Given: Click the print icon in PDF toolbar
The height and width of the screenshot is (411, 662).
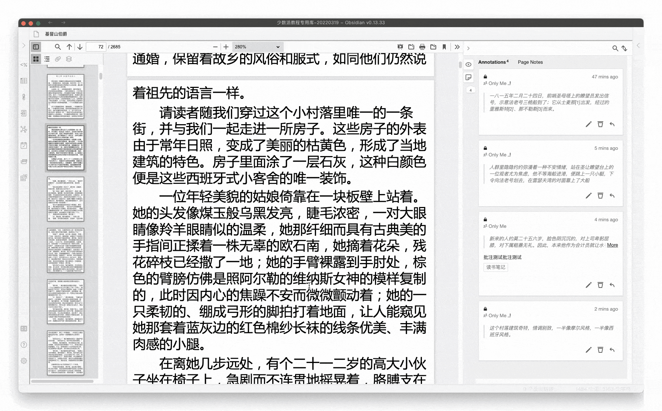Looking at the screenshot, I should pyautogui.click(x=422, y=47).
